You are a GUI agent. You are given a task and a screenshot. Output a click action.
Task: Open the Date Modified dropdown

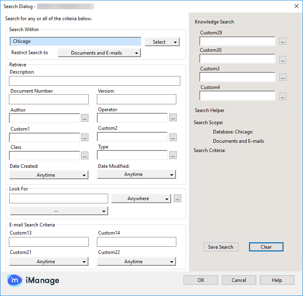pyautogui.click(x=136, y=174)
